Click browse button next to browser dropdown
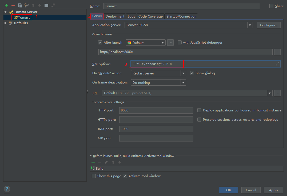Image resolution: width=287 pixels, height=196 pixels. [x=170, y=43]
